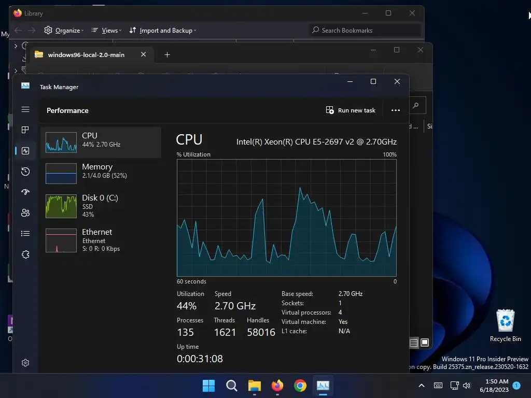Select the Memory performance item

[x=101, y=173]
